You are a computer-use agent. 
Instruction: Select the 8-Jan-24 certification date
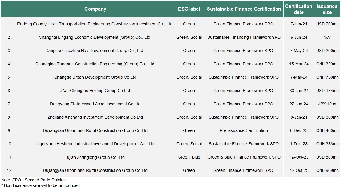(x=299, y=117)
